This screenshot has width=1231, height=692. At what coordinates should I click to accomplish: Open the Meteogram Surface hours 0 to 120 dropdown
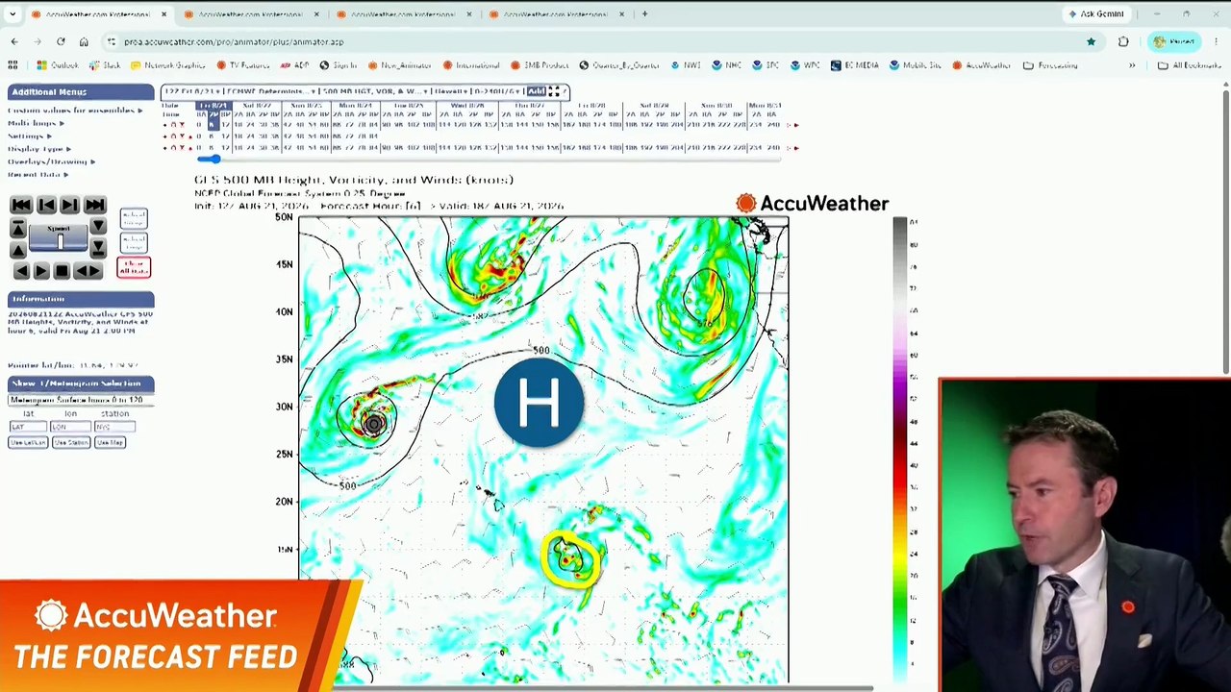[x=81, y=400]
